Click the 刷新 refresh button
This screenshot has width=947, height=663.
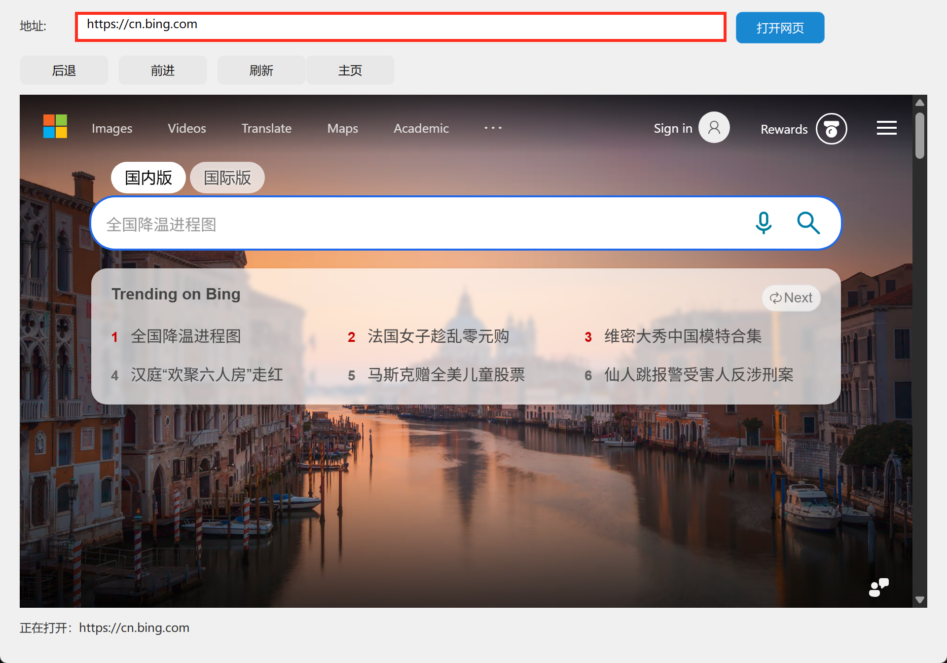[261, 70]
